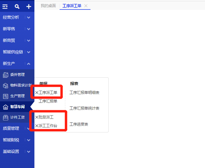205x168 pixels.
Task: Click the 智慧车间 house icon
Action: 6,107
